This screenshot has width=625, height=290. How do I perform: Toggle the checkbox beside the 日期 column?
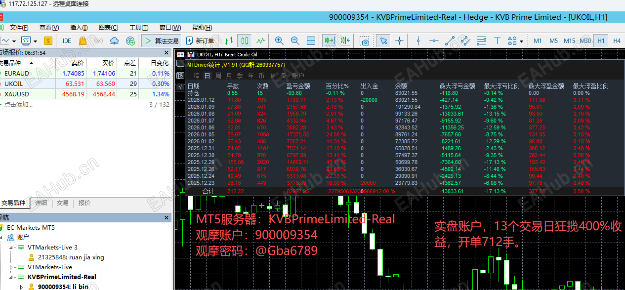tap(180, 86)
